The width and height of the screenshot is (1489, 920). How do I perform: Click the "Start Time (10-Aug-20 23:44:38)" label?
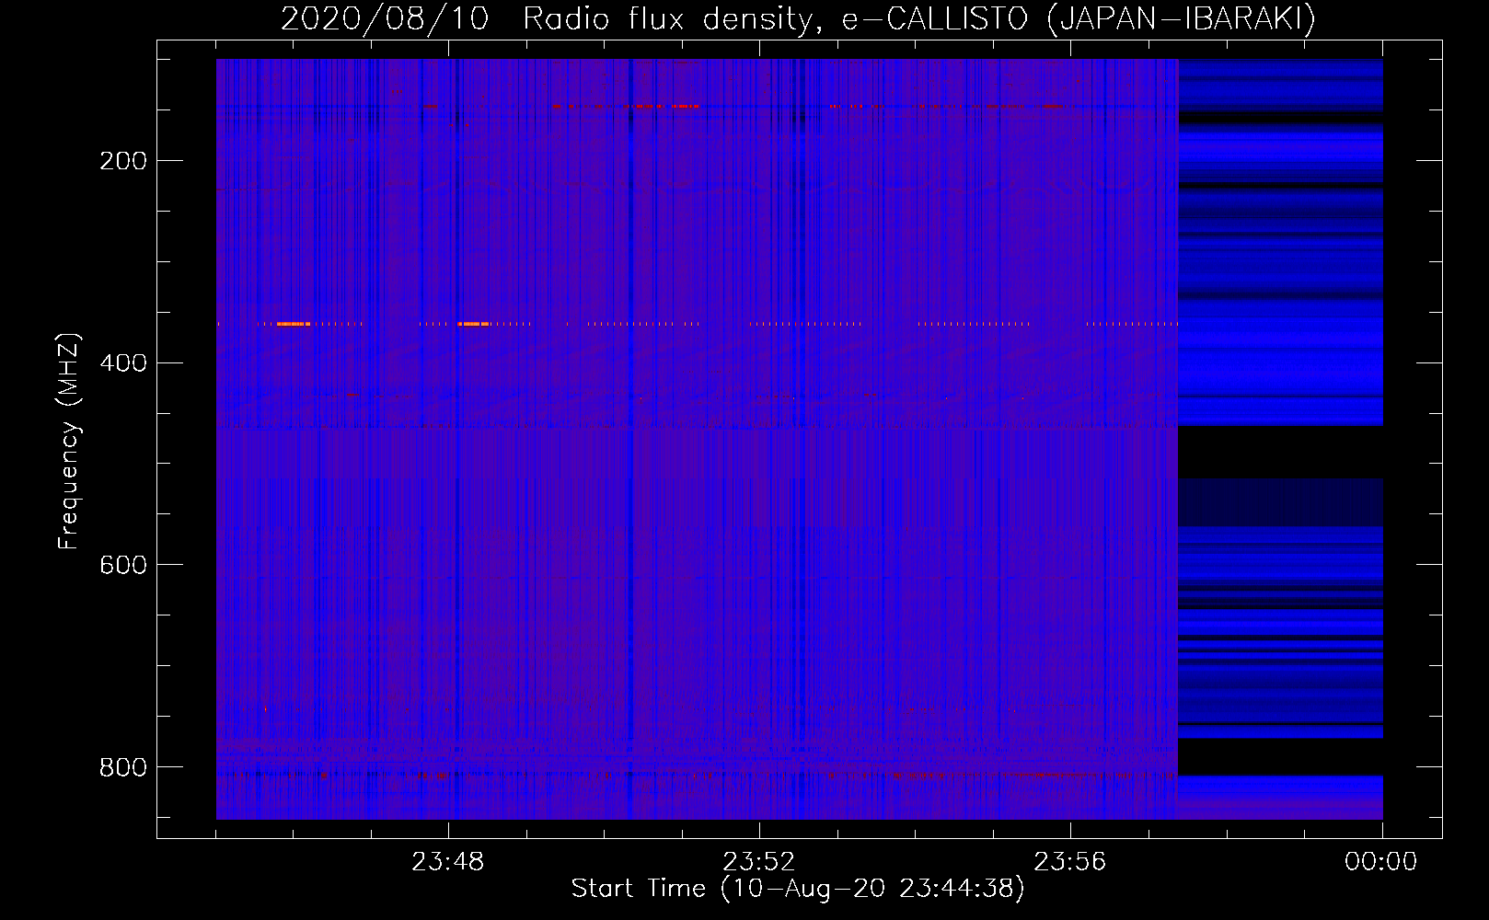point(798,889)
